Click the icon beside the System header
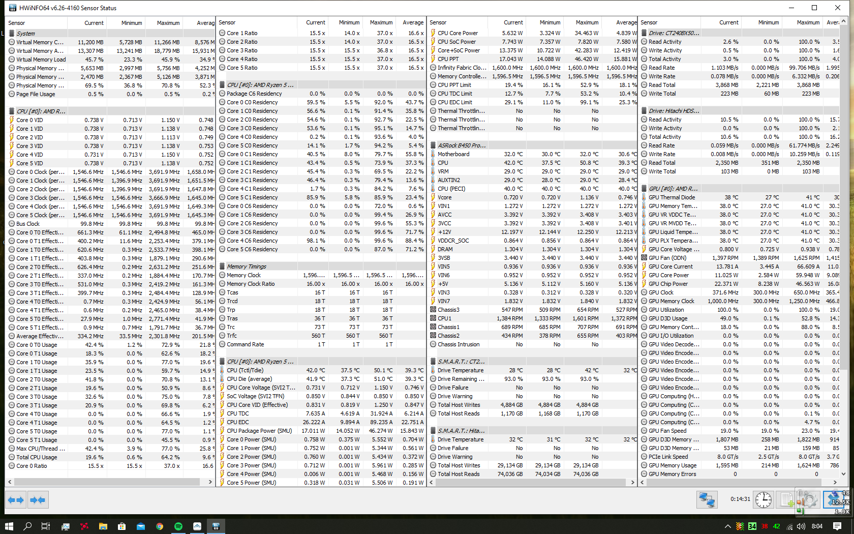This screenshot has height=534, width=854. [12, 34]
